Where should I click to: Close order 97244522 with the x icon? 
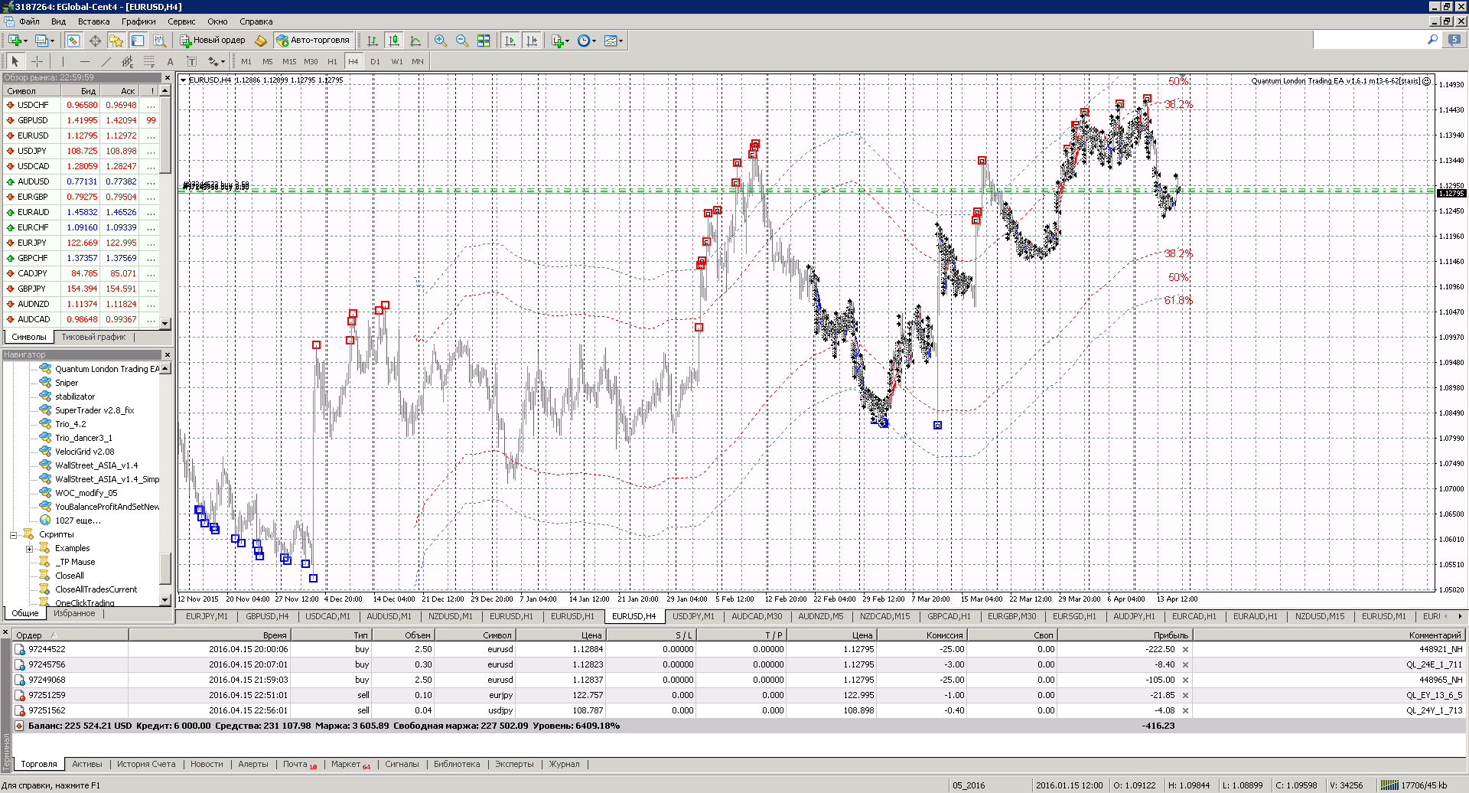[x=1185, y=649]
